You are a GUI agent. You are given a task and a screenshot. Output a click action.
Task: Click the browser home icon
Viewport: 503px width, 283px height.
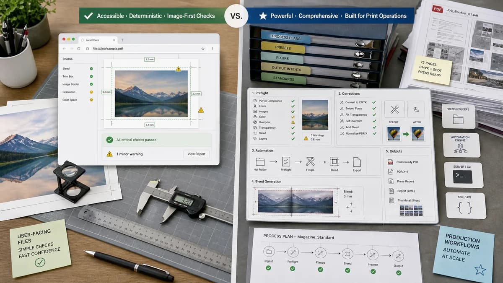coord(87,49)
